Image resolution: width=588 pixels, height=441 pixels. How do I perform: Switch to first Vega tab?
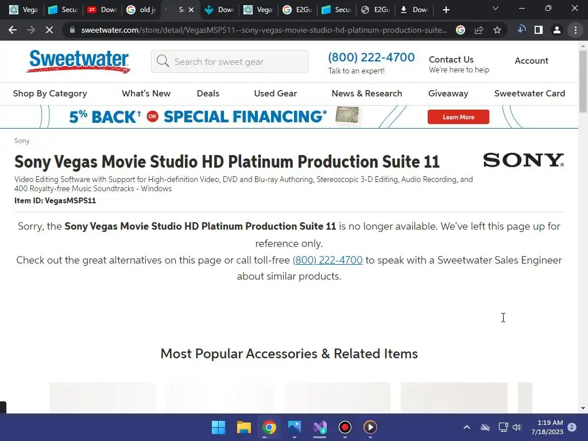coord(24,10)
